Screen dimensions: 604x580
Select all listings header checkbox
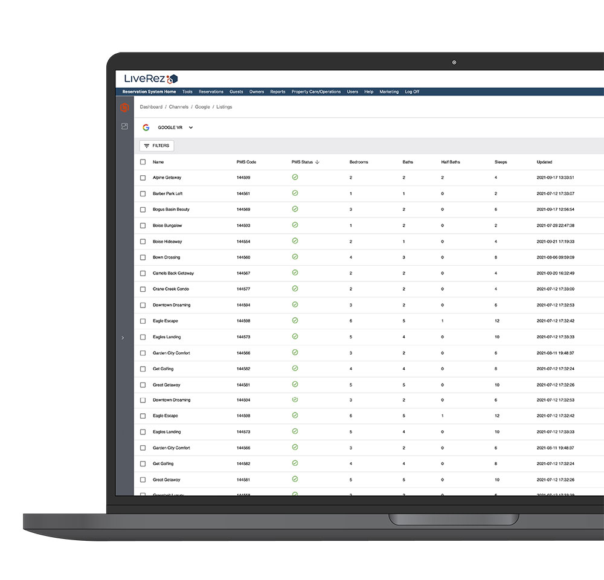pos(143,162)
